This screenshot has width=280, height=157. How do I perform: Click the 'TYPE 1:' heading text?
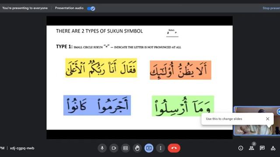[64, 47]
